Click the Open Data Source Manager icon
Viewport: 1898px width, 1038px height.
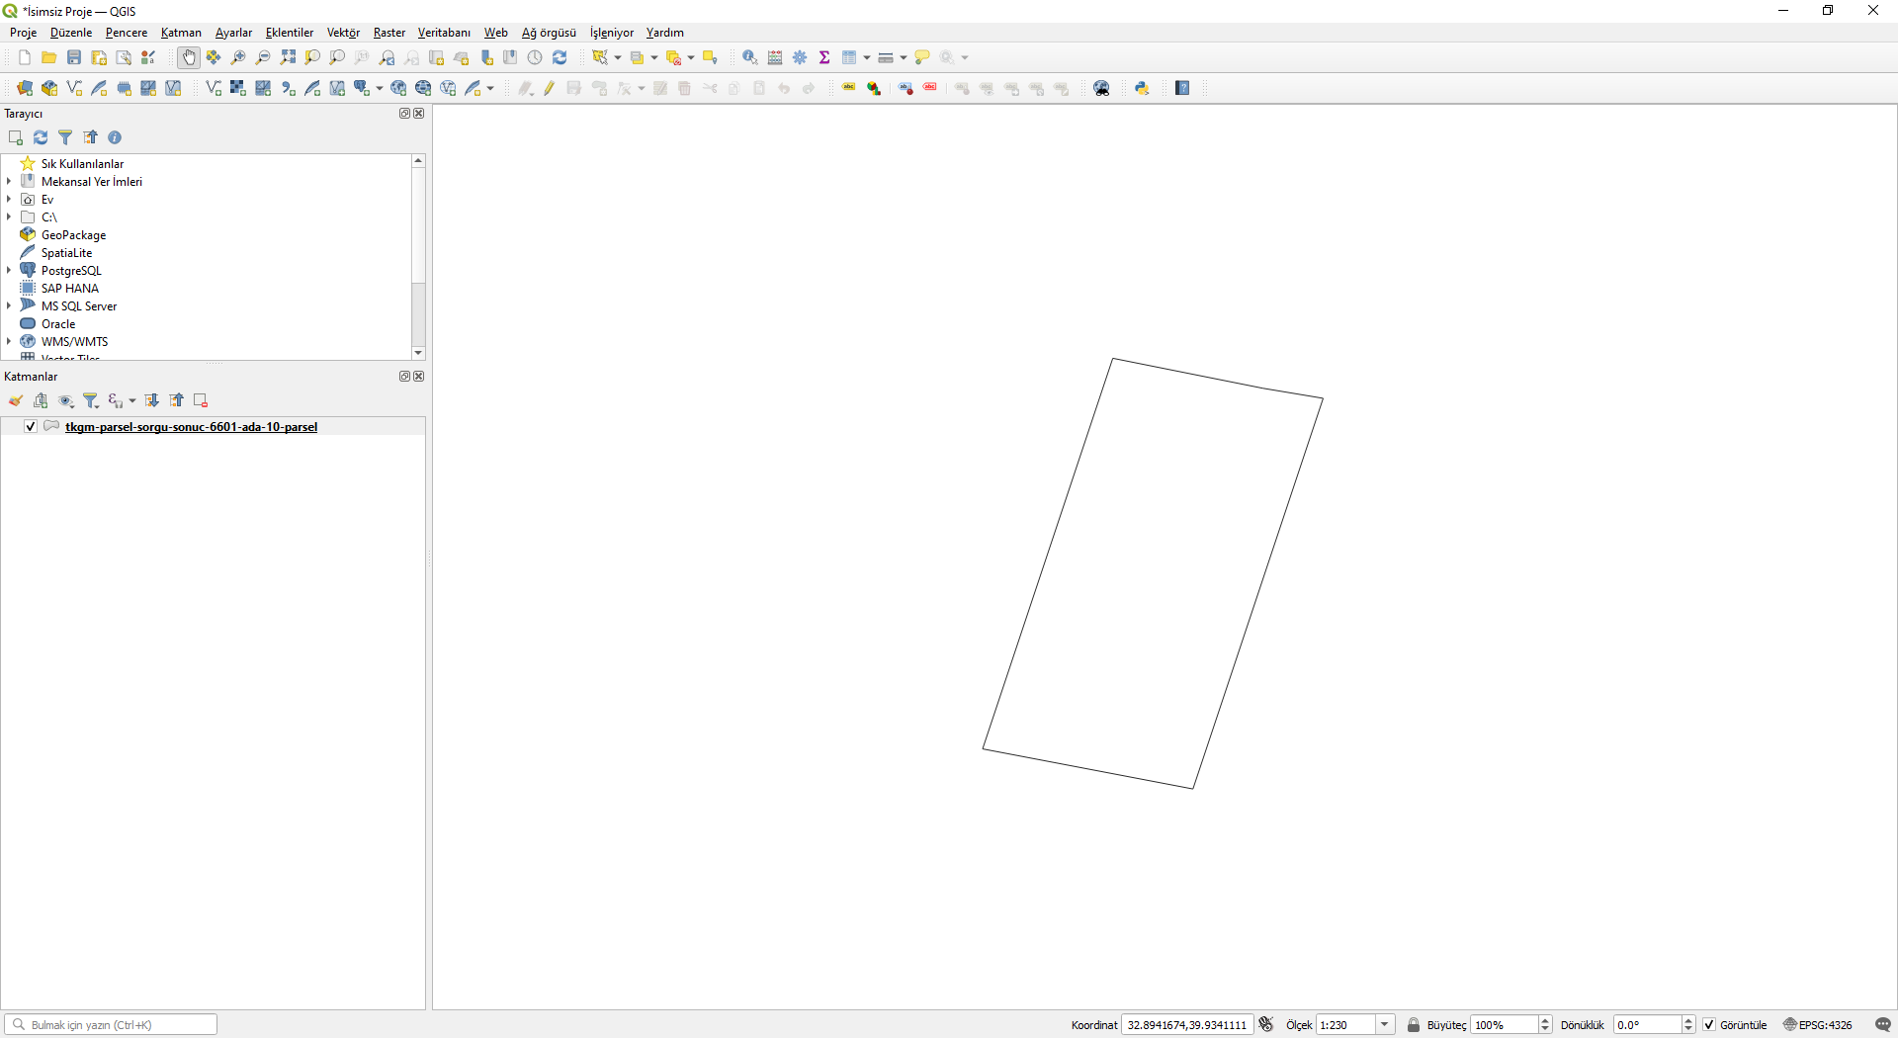(25, 88)
